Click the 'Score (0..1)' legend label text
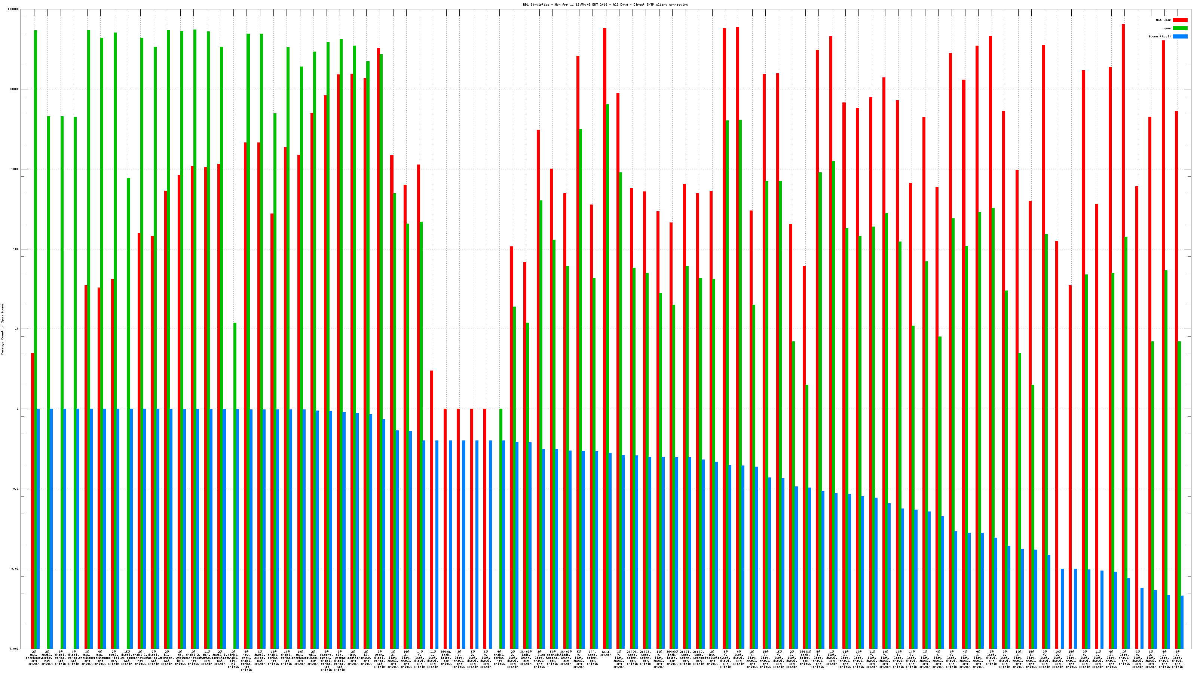 click(1159, 36)
